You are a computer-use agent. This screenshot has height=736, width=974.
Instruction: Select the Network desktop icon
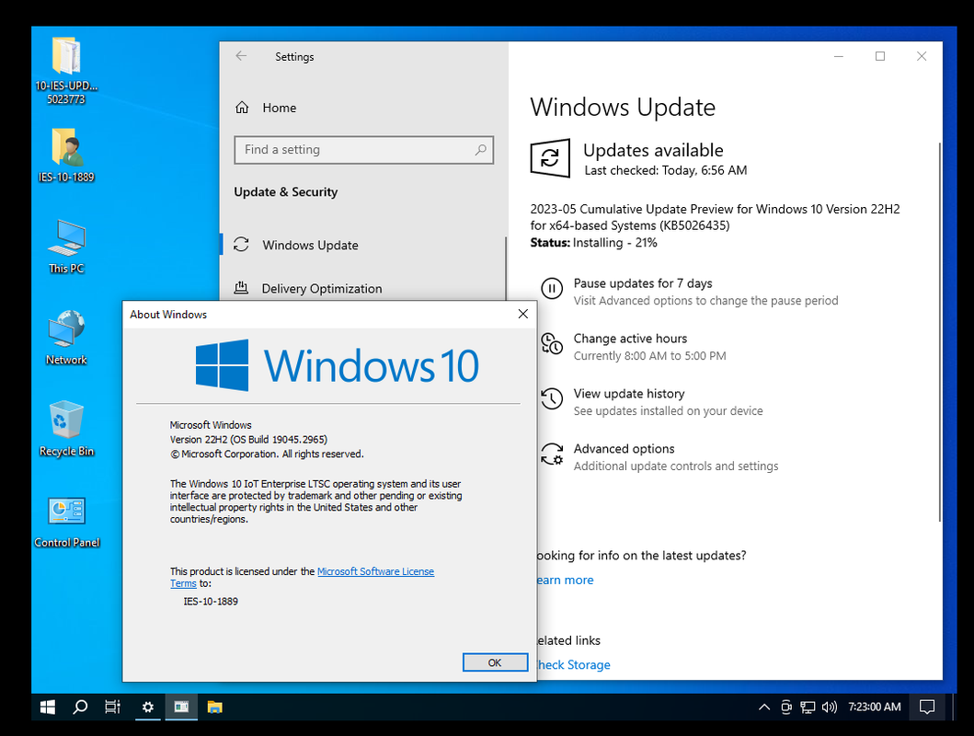(x=66, y=338)
